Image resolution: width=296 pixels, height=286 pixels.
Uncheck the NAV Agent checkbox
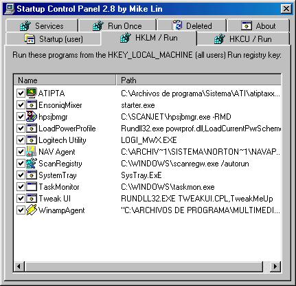pyautogui.click(x=21, y=151)
